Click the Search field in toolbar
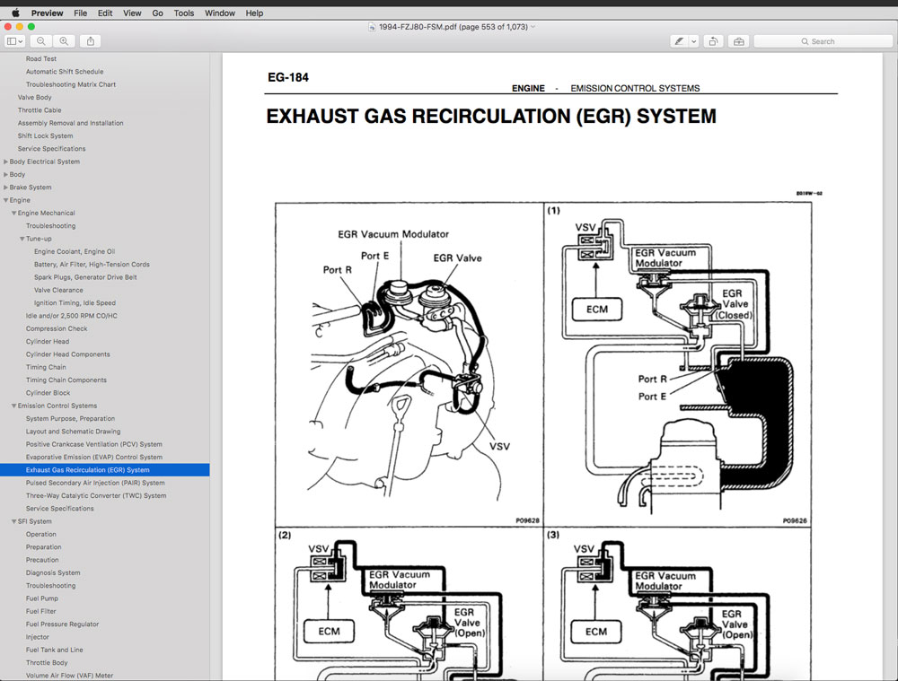Image resolution: width=898 pixels, height=681 pixels. coord(823,41)
